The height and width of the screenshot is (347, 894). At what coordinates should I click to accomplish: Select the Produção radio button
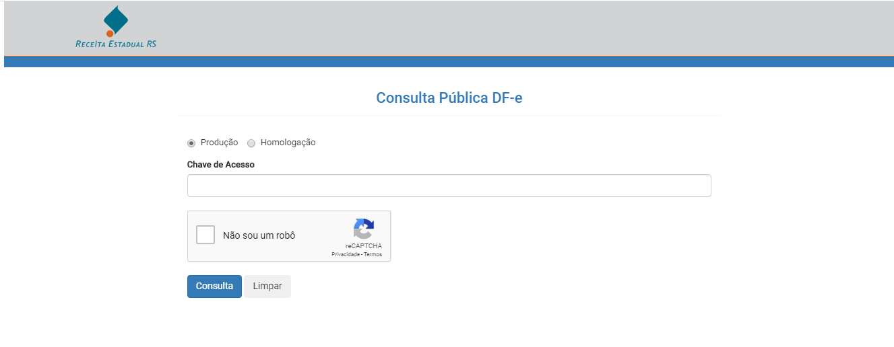click(191, 143)
